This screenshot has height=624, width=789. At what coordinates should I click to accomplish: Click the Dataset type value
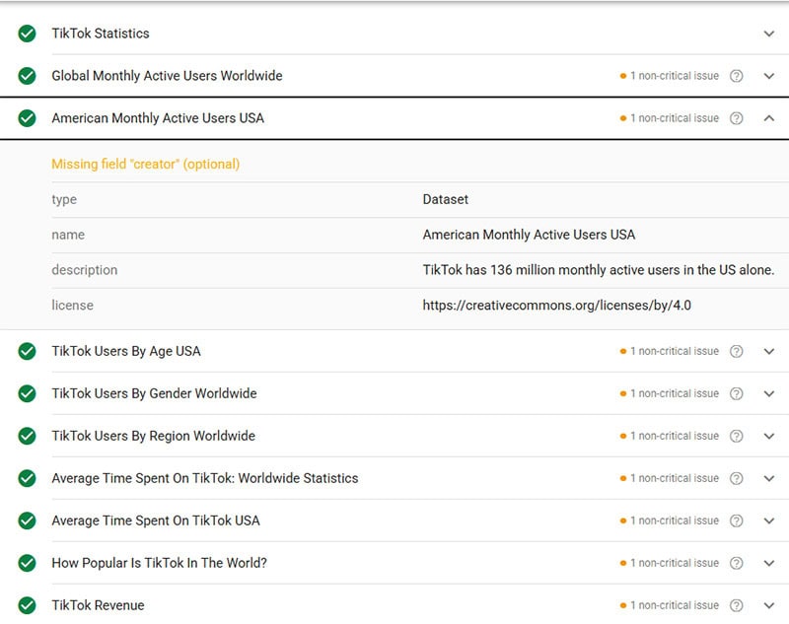(x=446, y=199)
